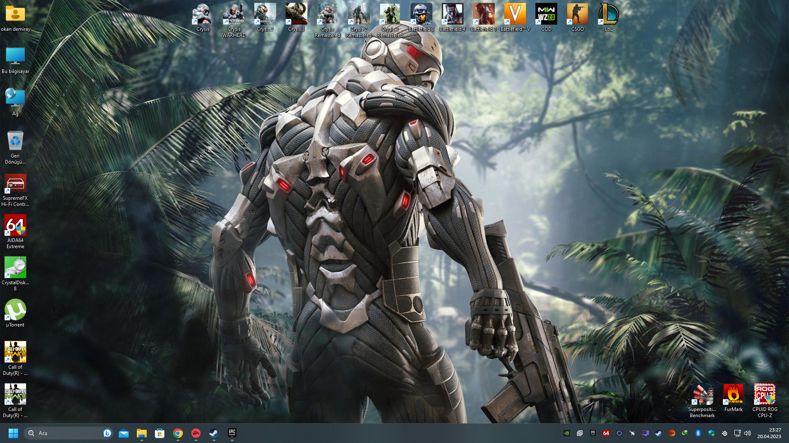Open the Steam taskbar icon
Viewport: 789px width, 443px height.
click(214, 433)
